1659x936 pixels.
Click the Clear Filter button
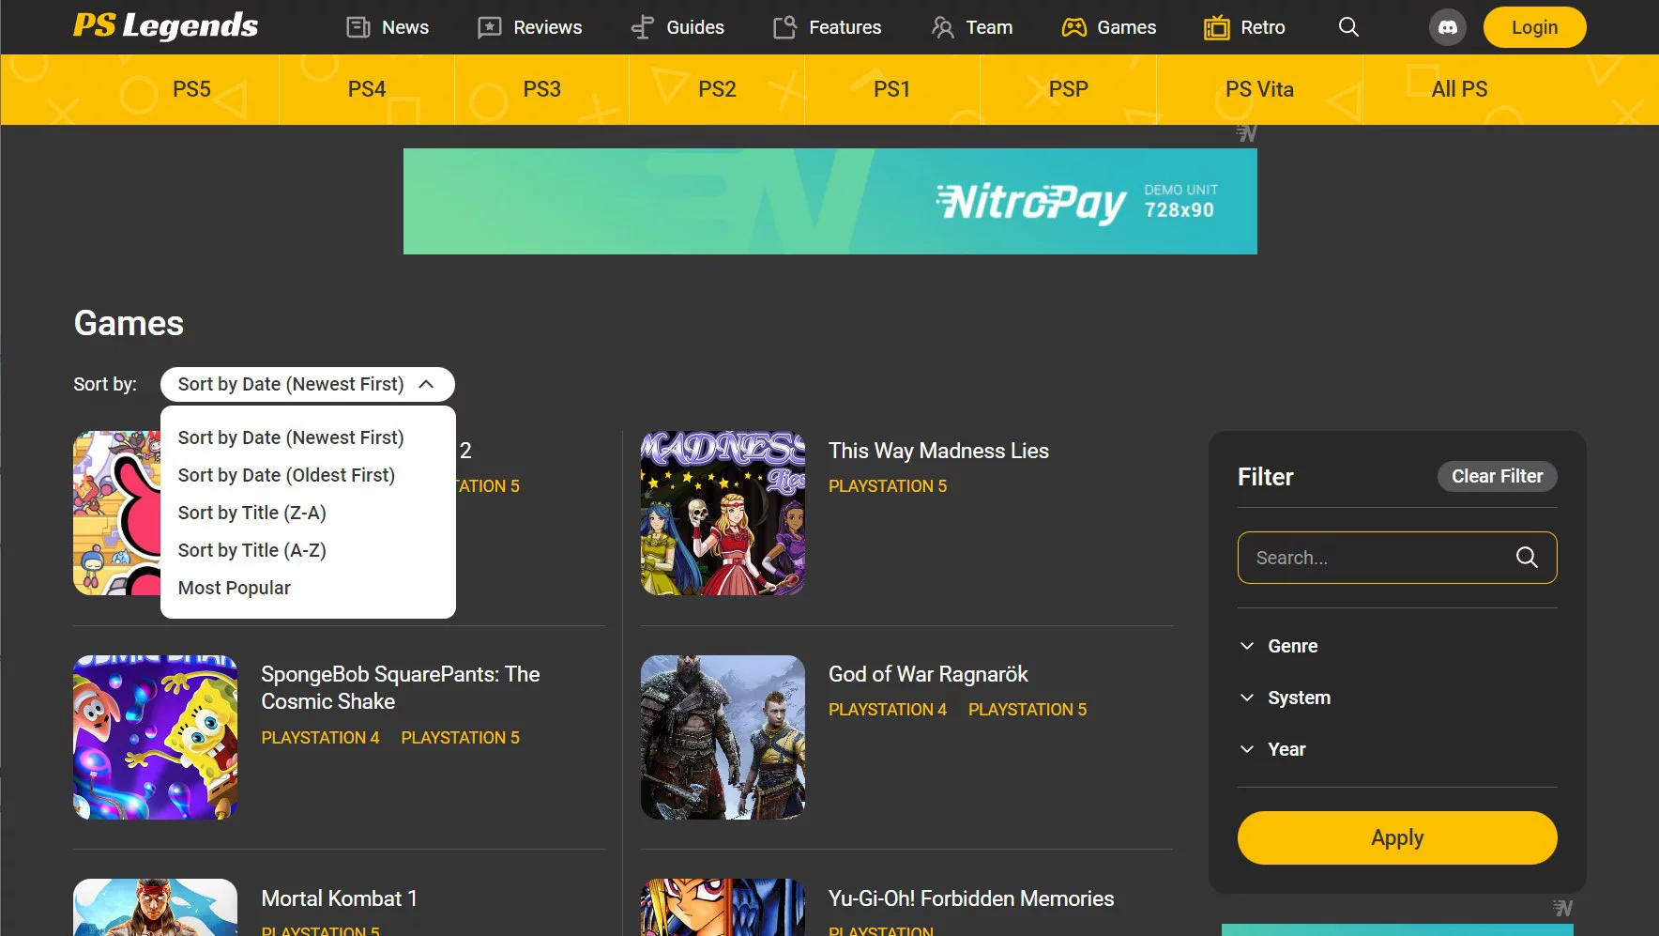[1497, 476]
